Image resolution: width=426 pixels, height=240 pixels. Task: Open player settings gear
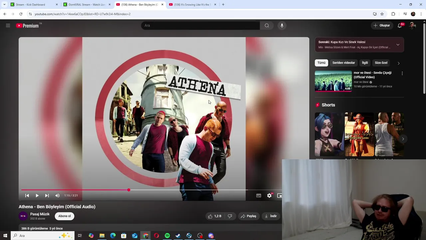tap(269, 196)
